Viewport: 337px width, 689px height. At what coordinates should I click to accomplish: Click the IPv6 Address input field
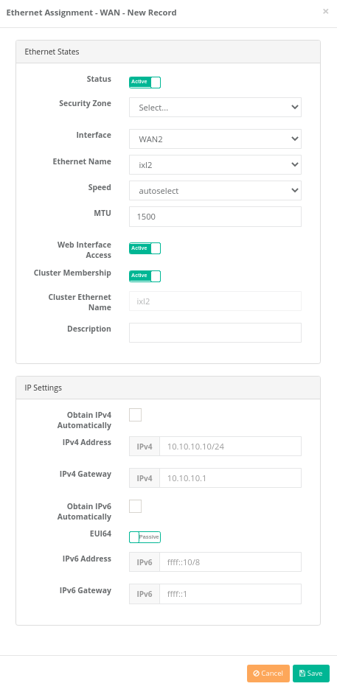click(231, 562)
